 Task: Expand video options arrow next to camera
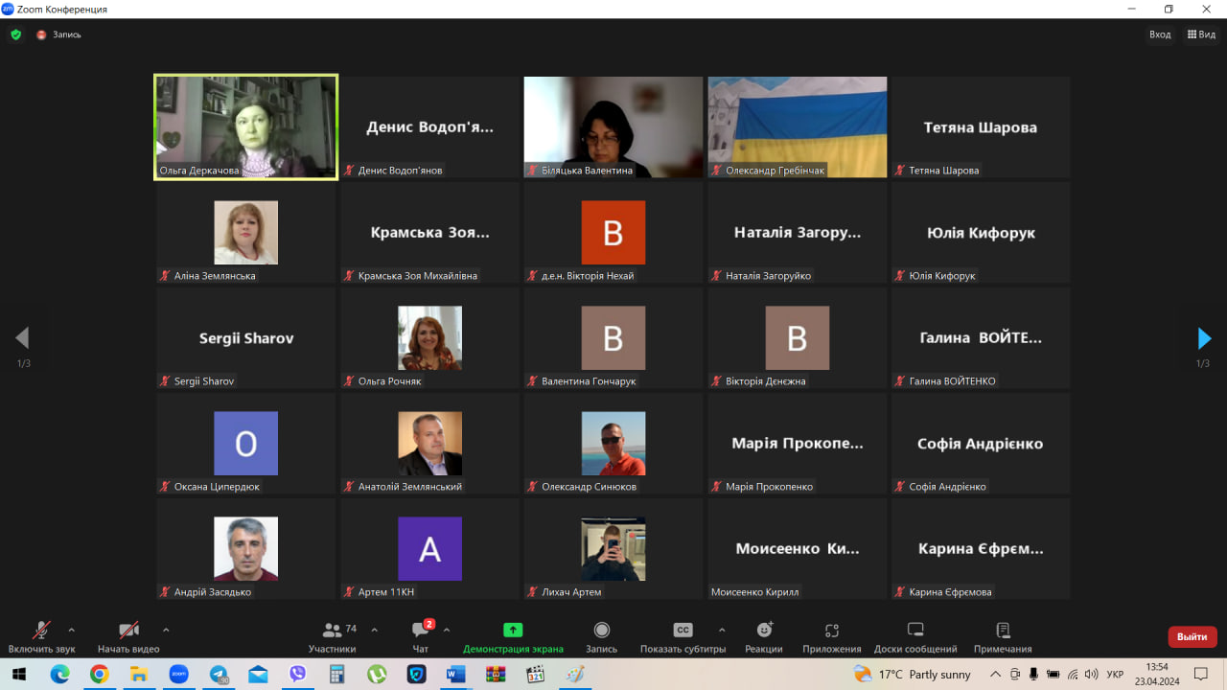click(166, 630)
